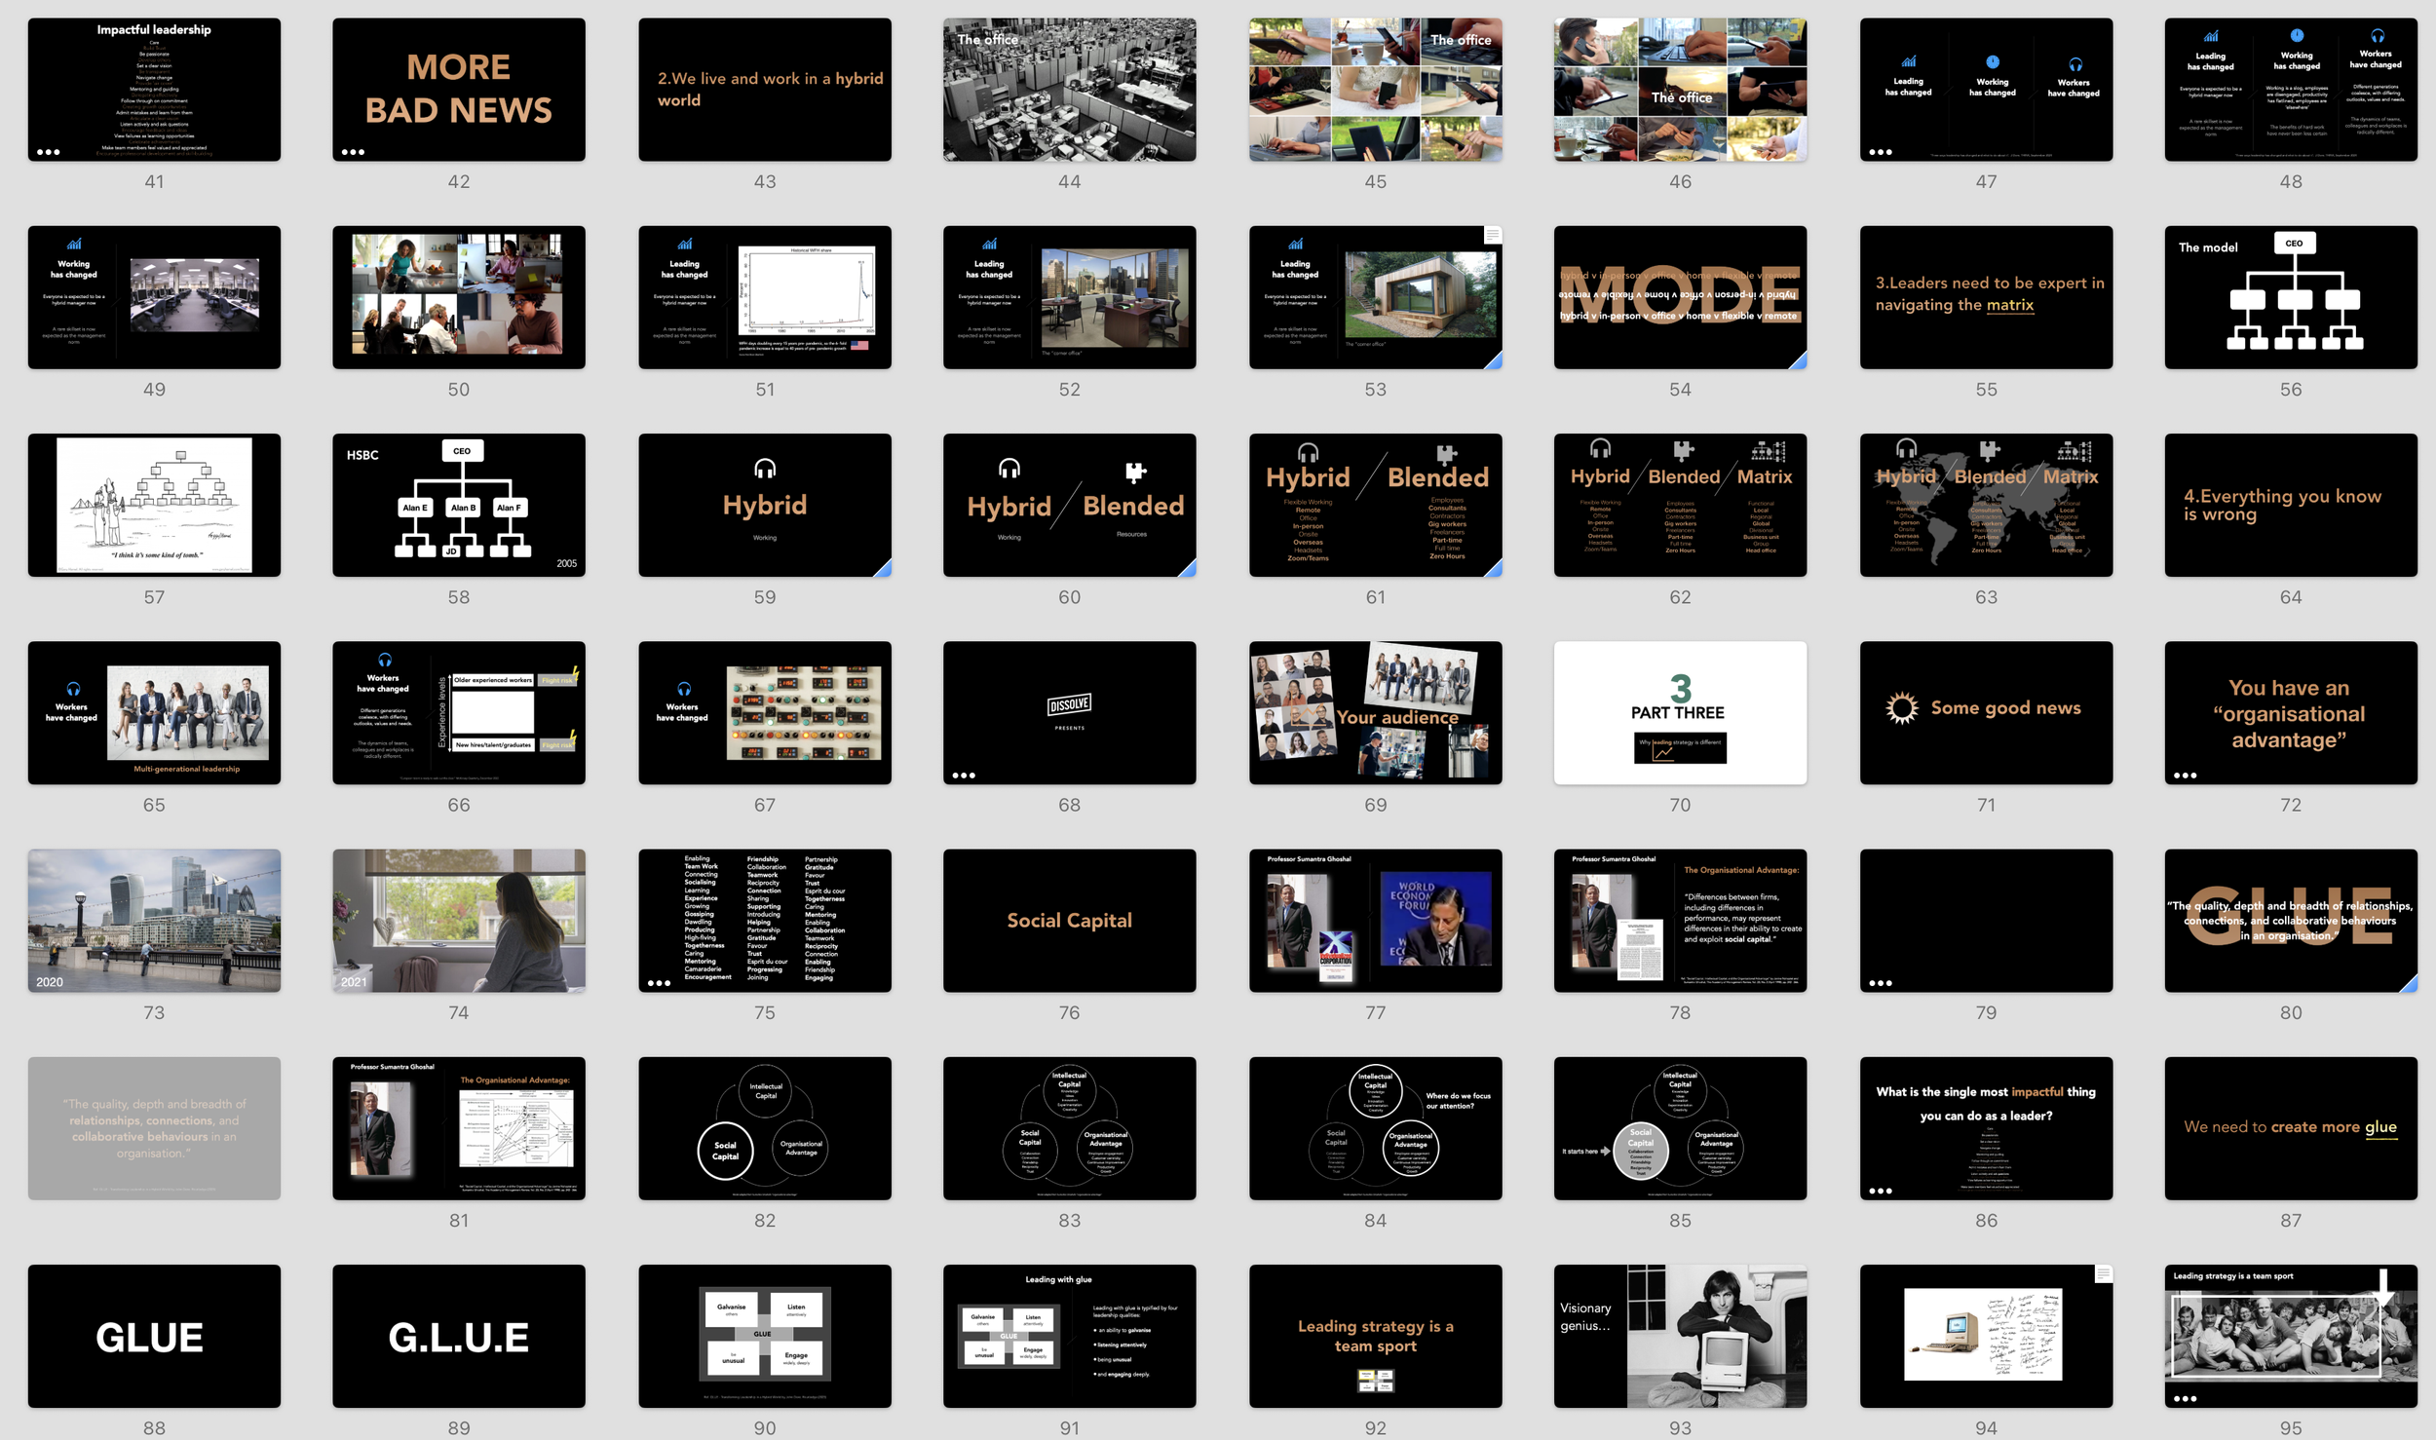Click the build dots on DISSOLVE slide 68
This screenshot has width=2436, height=1440.
point(963,776)
